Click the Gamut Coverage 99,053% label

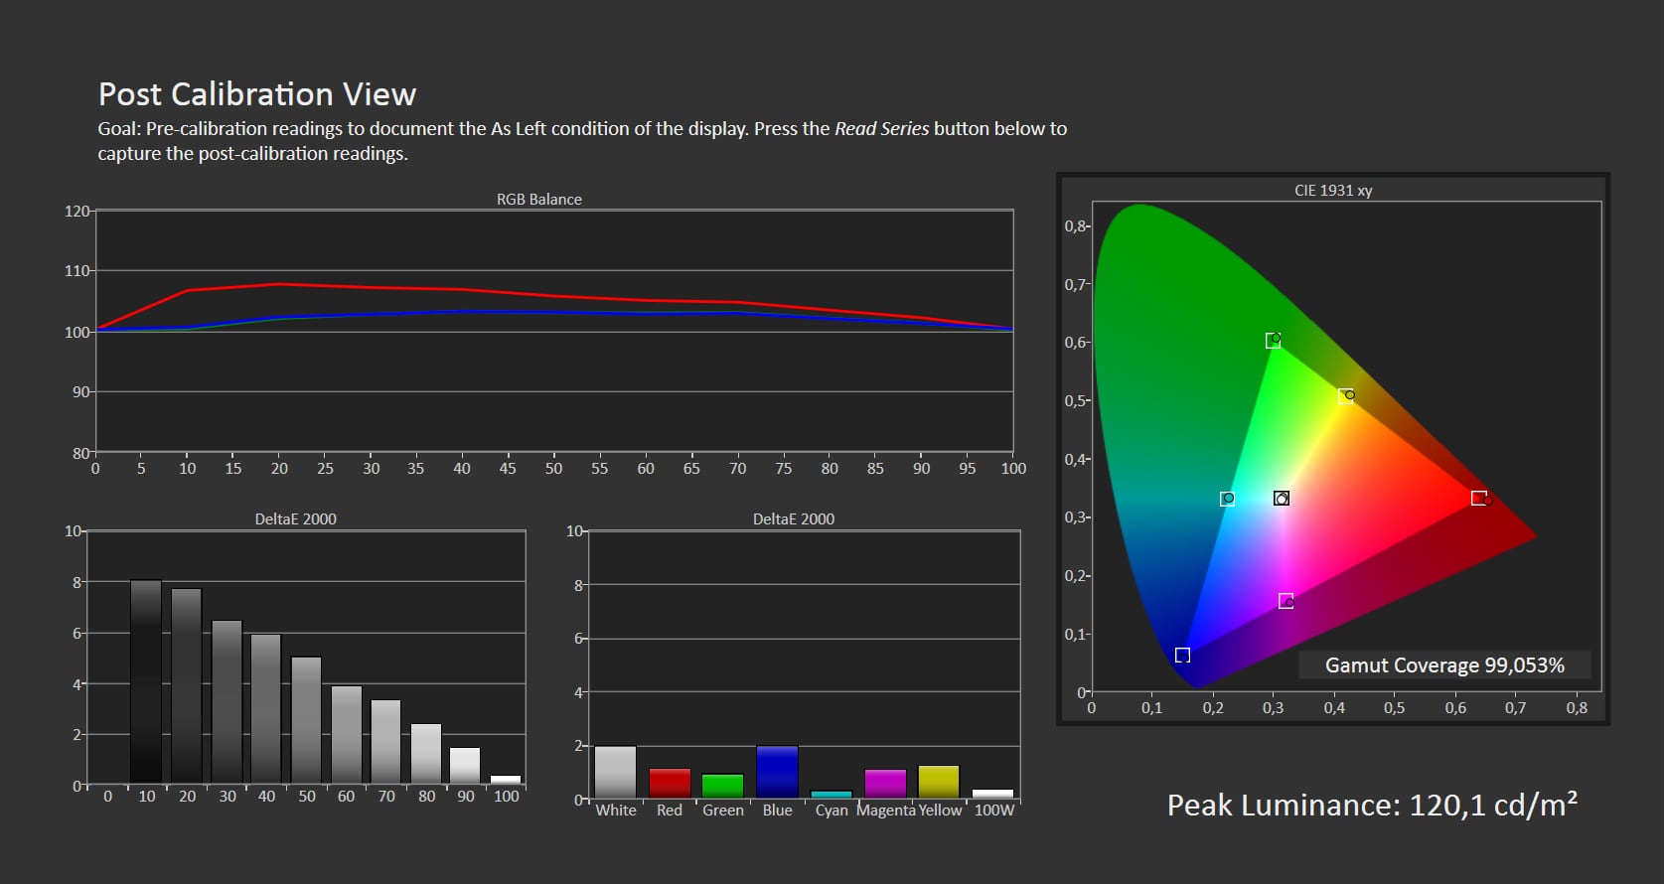1444,665
